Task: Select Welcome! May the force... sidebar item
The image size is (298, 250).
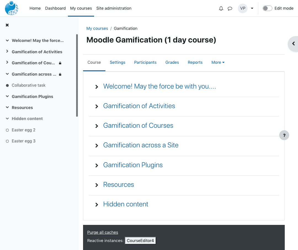Action: click(x=38, y=40)
